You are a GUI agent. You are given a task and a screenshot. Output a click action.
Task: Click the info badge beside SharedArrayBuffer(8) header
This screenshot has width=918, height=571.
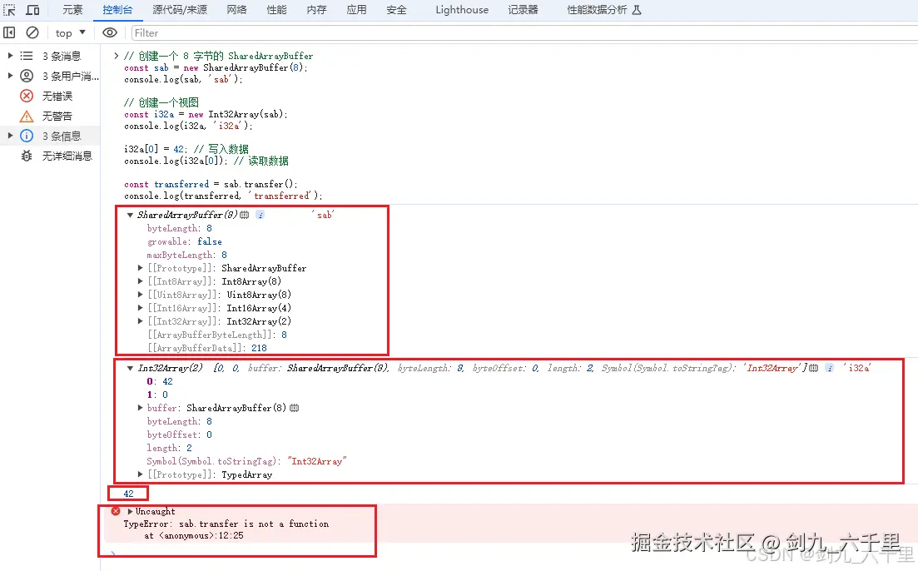click(261, 215)
